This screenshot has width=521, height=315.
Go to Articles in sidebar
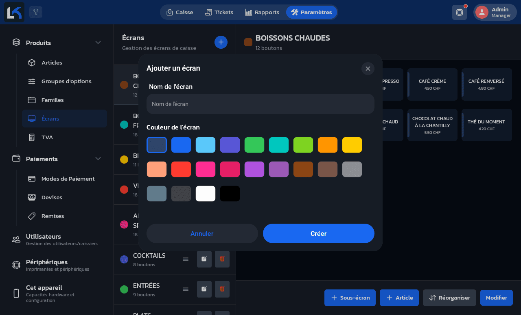pos(65,63)
